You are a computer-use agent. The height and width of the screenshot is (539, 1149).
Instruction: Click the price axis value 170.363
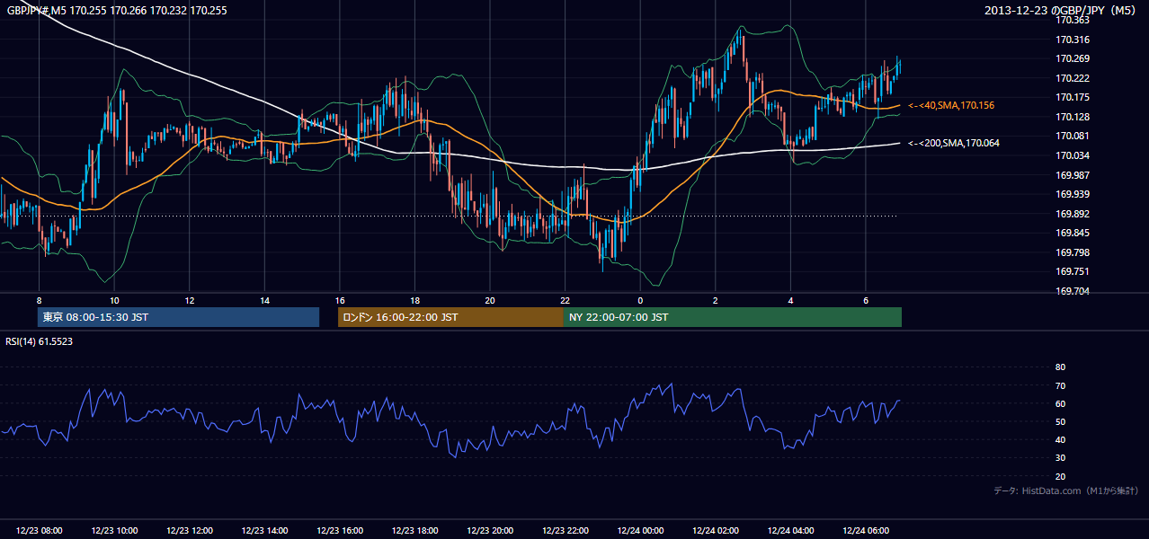point(1072,20)
